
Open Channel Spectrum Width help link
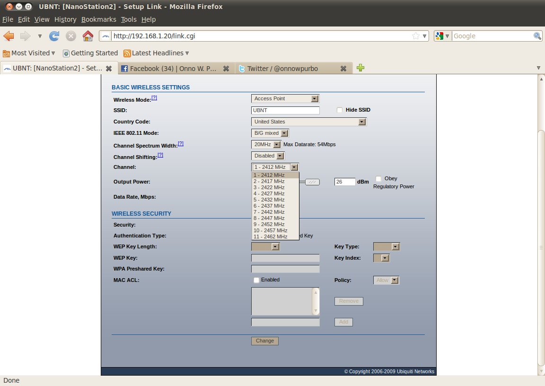tap(181, 143)
